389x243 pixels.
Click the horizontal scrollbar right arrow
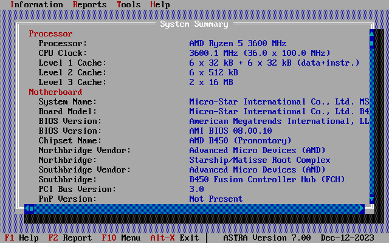coord(362,208)
